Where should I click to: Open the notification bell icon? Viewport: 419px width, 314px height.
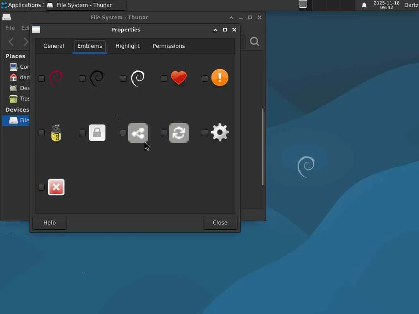(364, 5)
